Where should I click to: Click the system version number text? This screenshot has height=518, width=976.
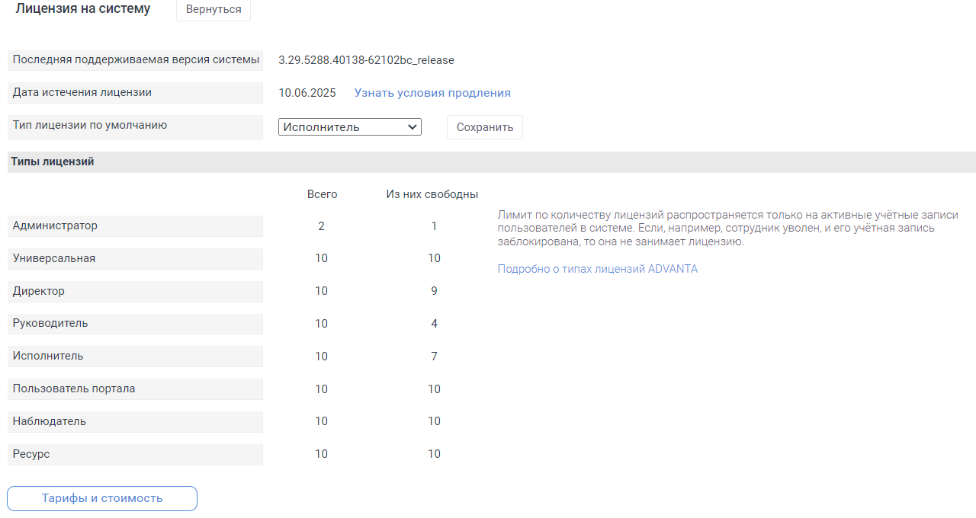(366, 60)
